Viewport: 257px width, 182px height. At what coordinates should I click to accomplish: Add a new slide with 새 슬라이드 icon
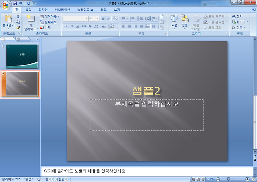pyautogui.click(x=31, y=19)
